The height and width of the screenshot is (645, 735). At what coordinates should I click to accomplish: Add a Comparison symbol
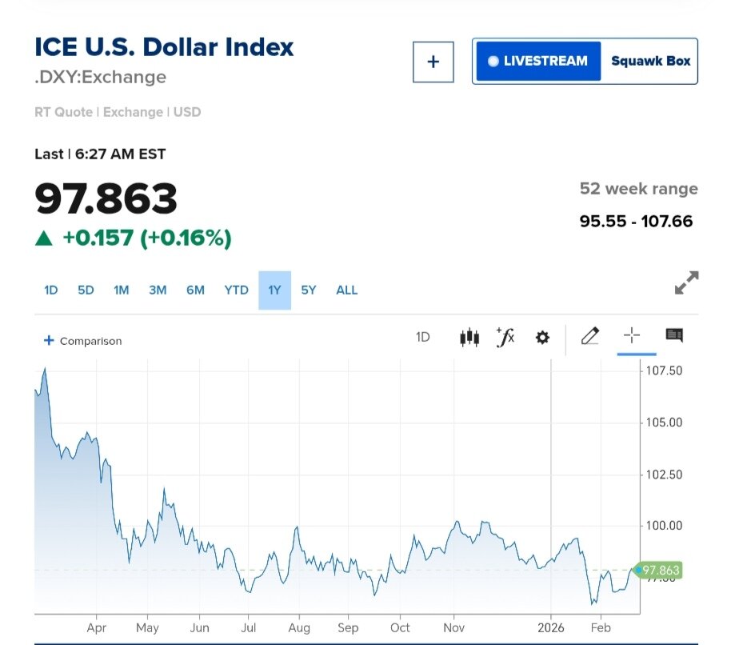click(83, 341)
